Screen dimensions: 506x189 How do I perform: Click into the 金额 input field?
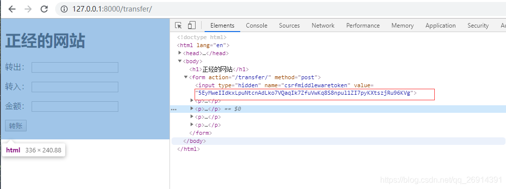(75, 106)
